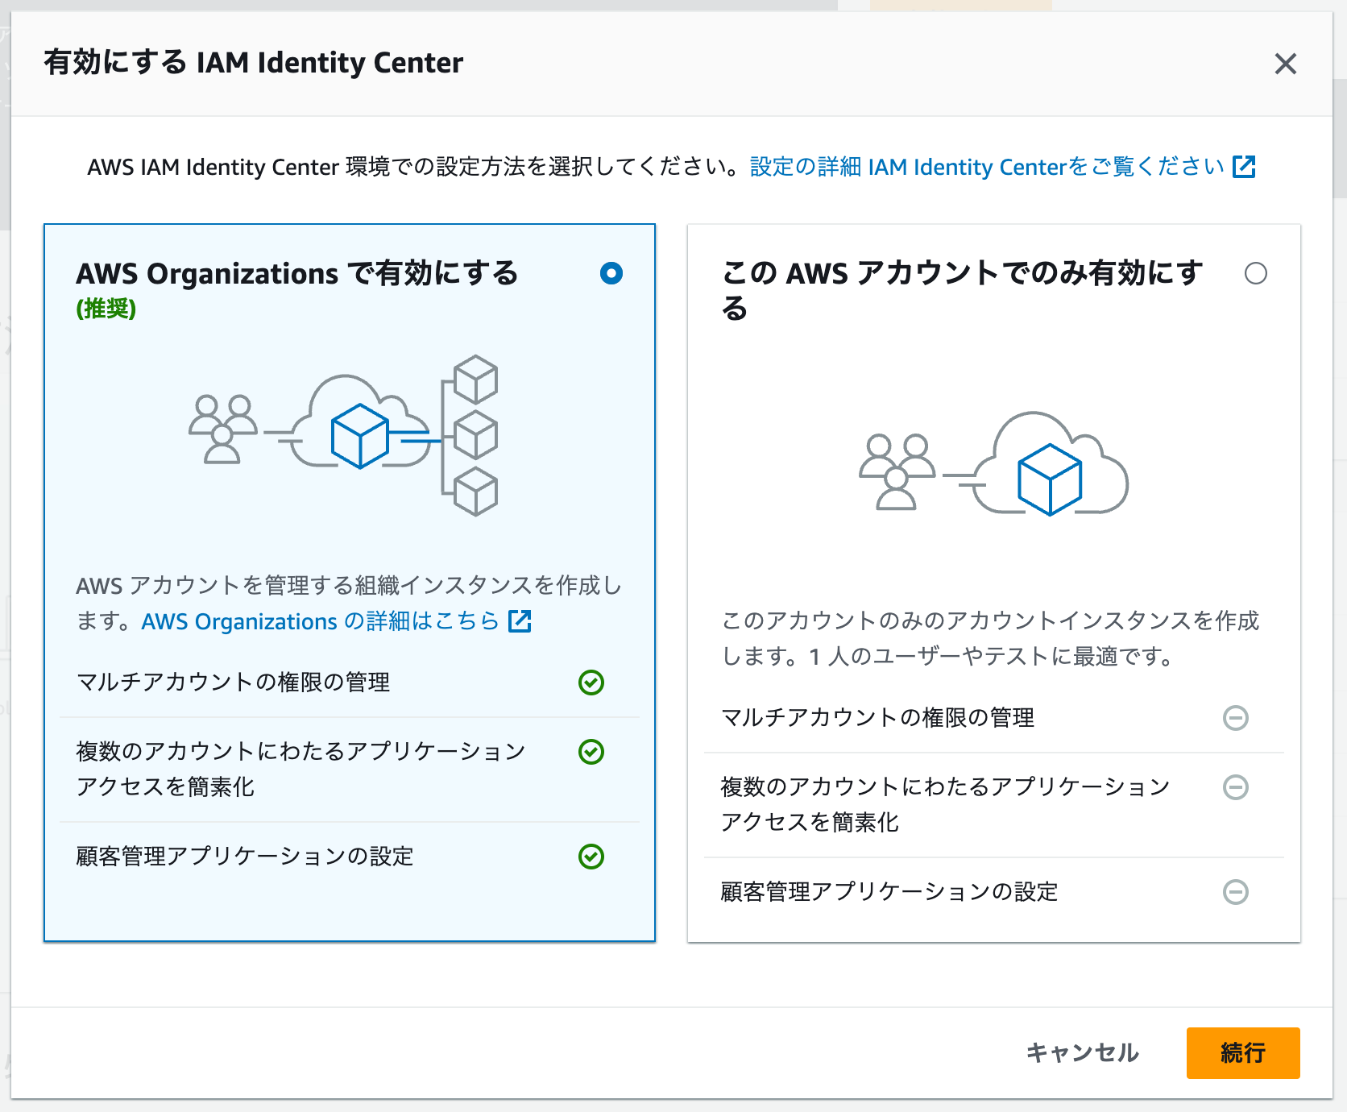Click the green check icon for マルチアカウントの権限の管理
Viewport: 1347px width, 1112px height.
[592, 684]
